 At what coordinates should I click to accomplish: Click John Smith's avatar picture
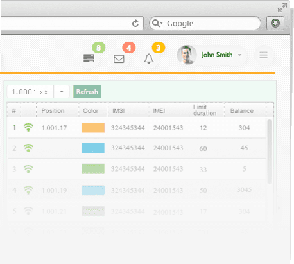187,55
